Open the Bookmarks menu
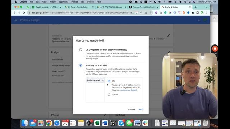The image size is (230, 129). tap(63, 2)
